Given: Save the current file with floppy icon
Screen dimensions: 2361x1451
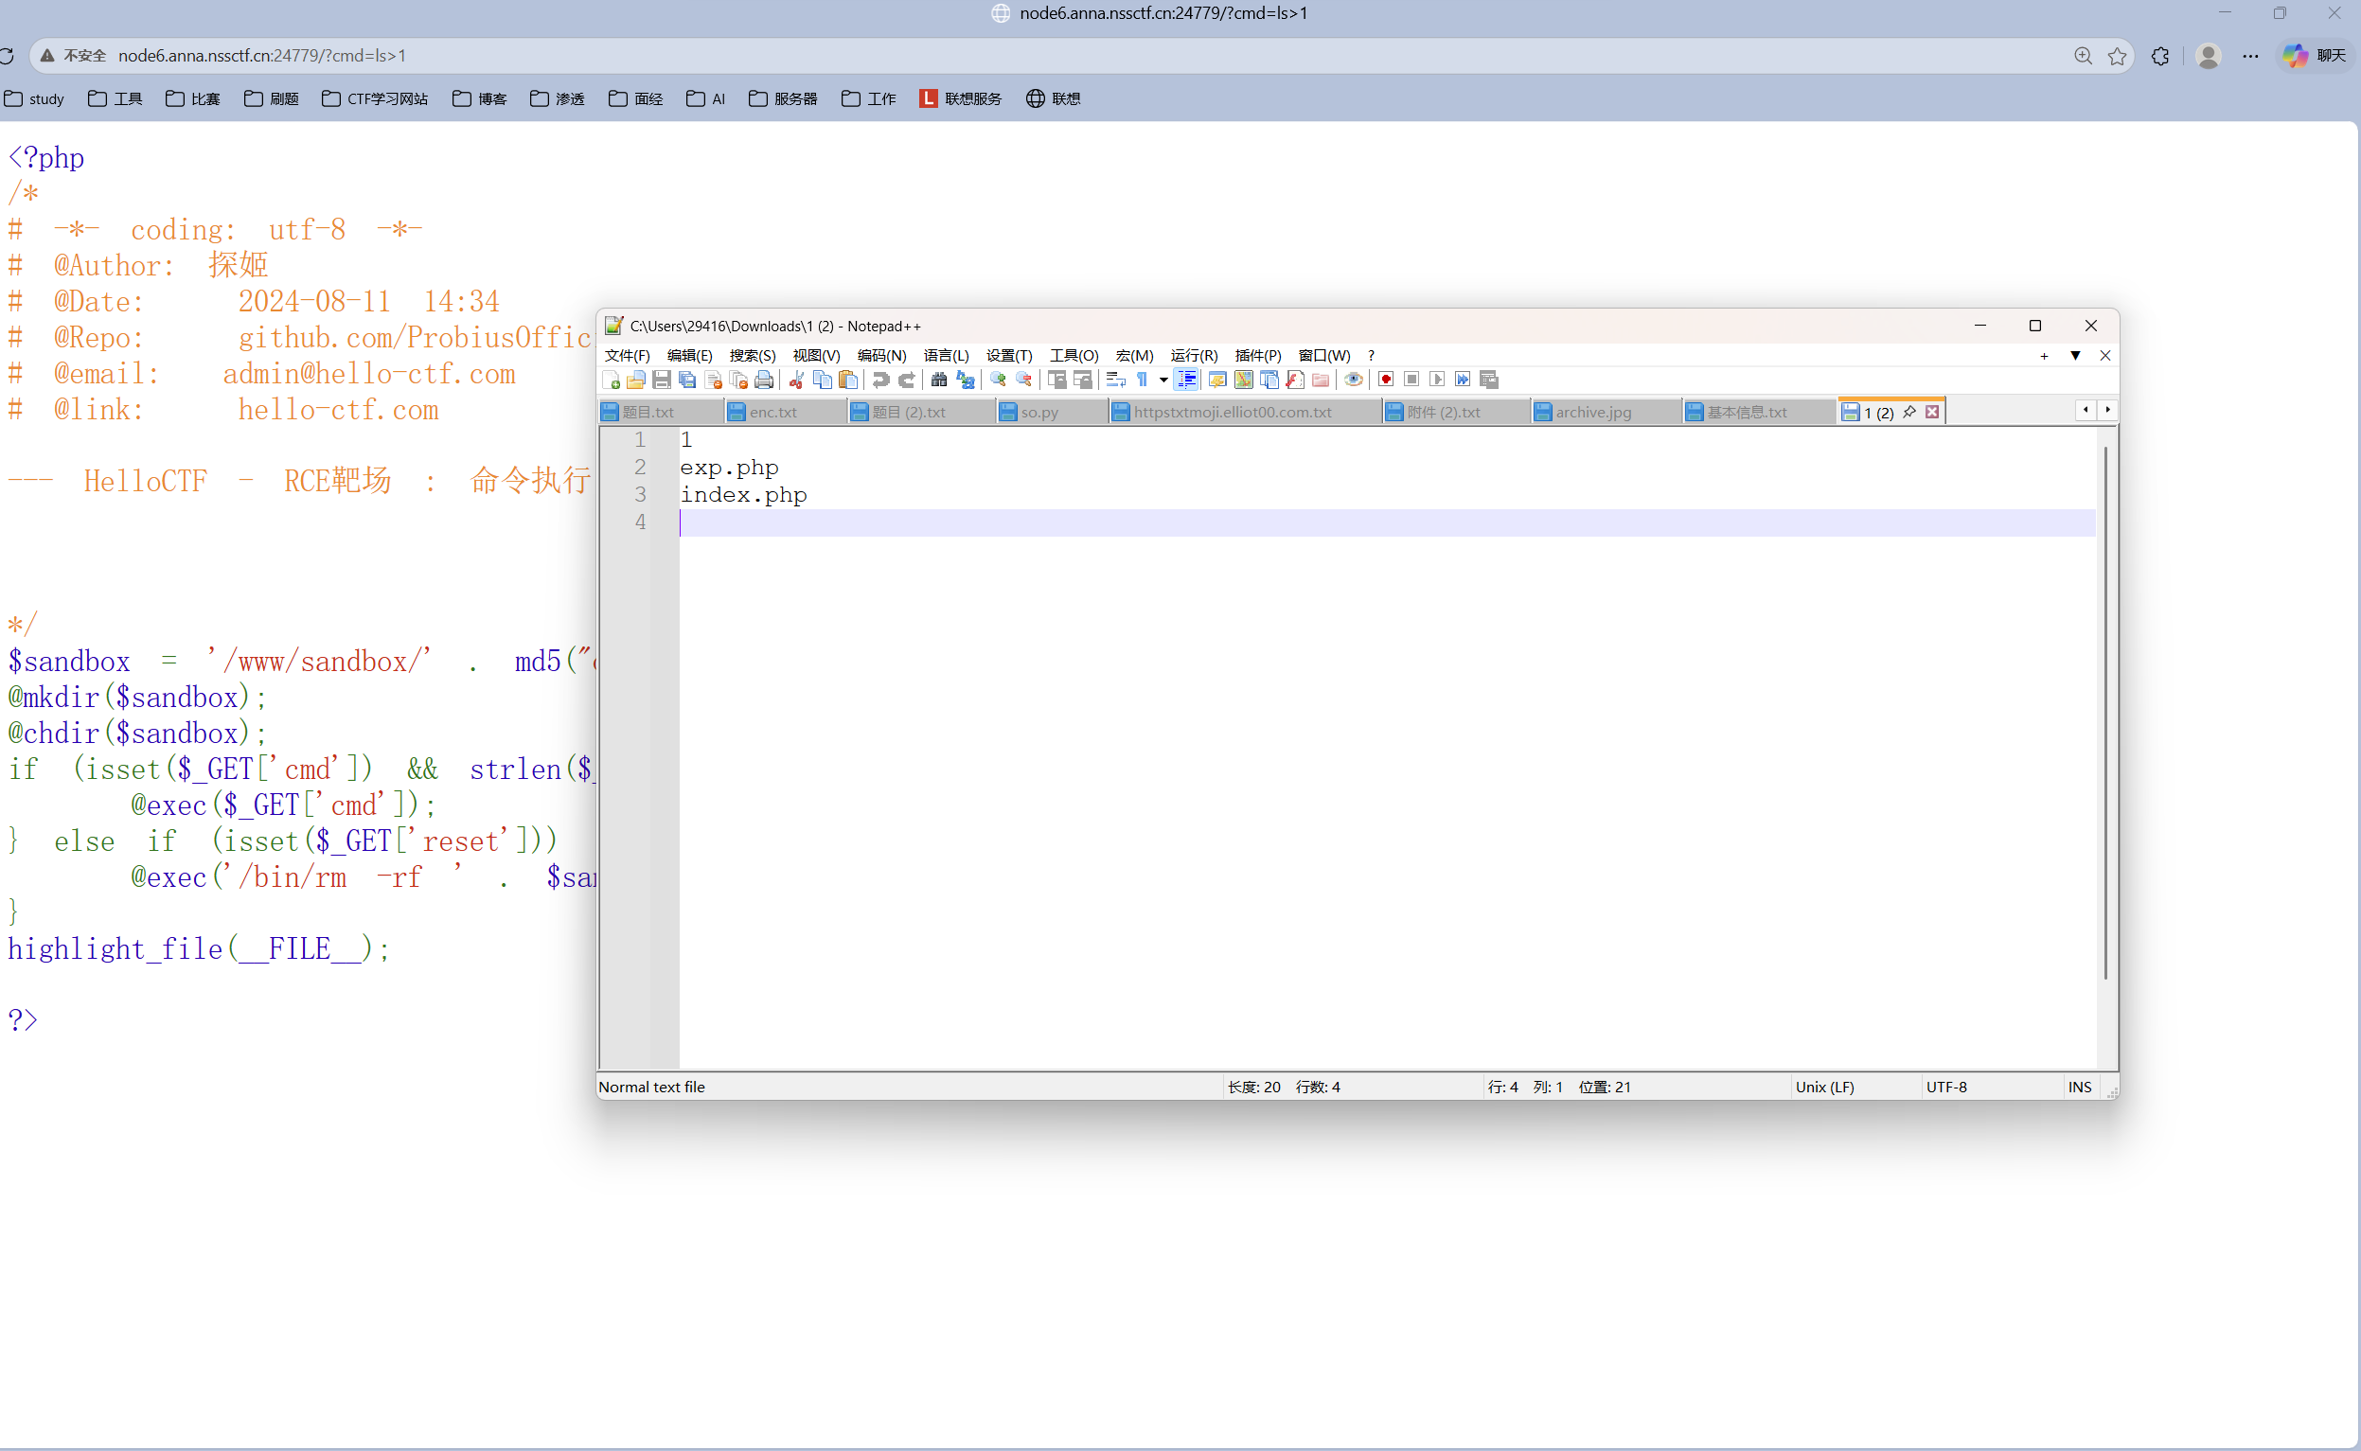Looking at the screenshot, I should [663, 380].
